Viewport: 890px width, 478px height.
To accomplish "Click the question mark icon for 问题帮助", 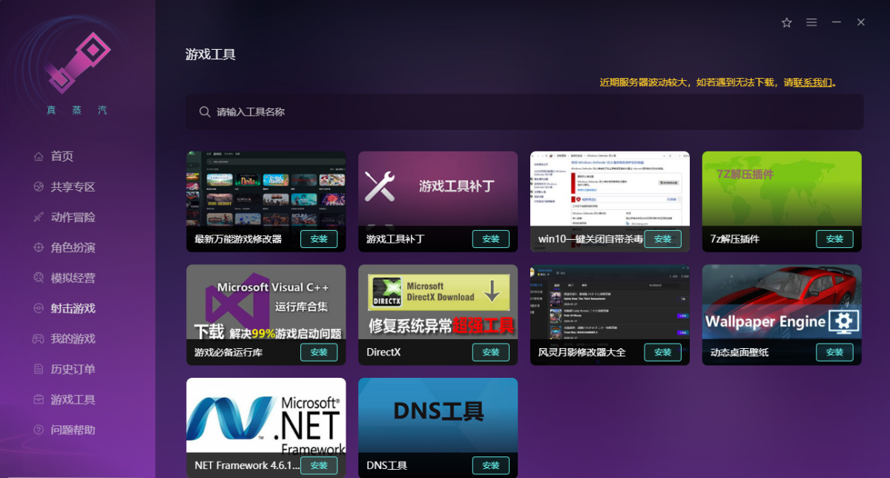I will click(39, 430).
